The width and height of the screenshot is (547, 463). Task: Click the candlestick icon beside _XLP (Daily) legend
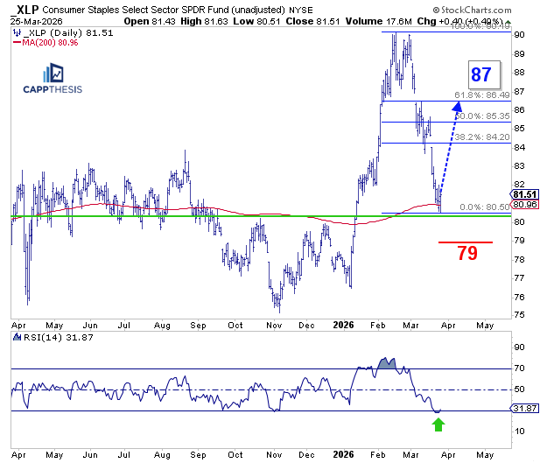tap(17, 33)
